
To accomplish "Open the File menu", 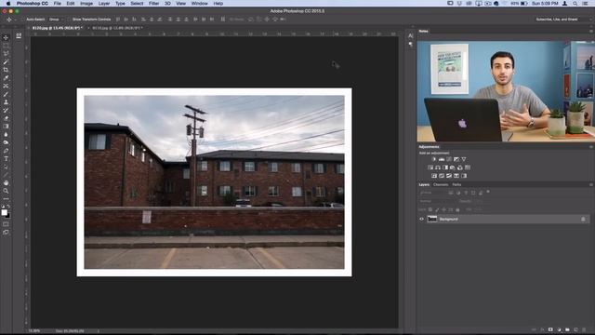I will click(57, 4).
